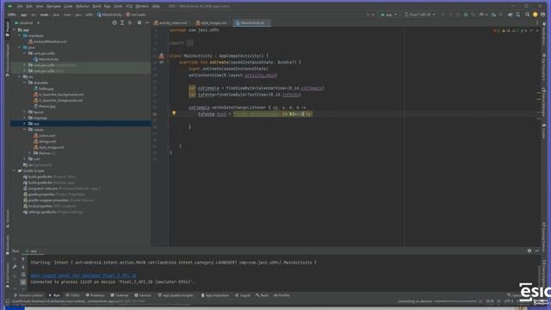Expand the mipmap folder
This screenshot has width=551, height=310.
25,118
